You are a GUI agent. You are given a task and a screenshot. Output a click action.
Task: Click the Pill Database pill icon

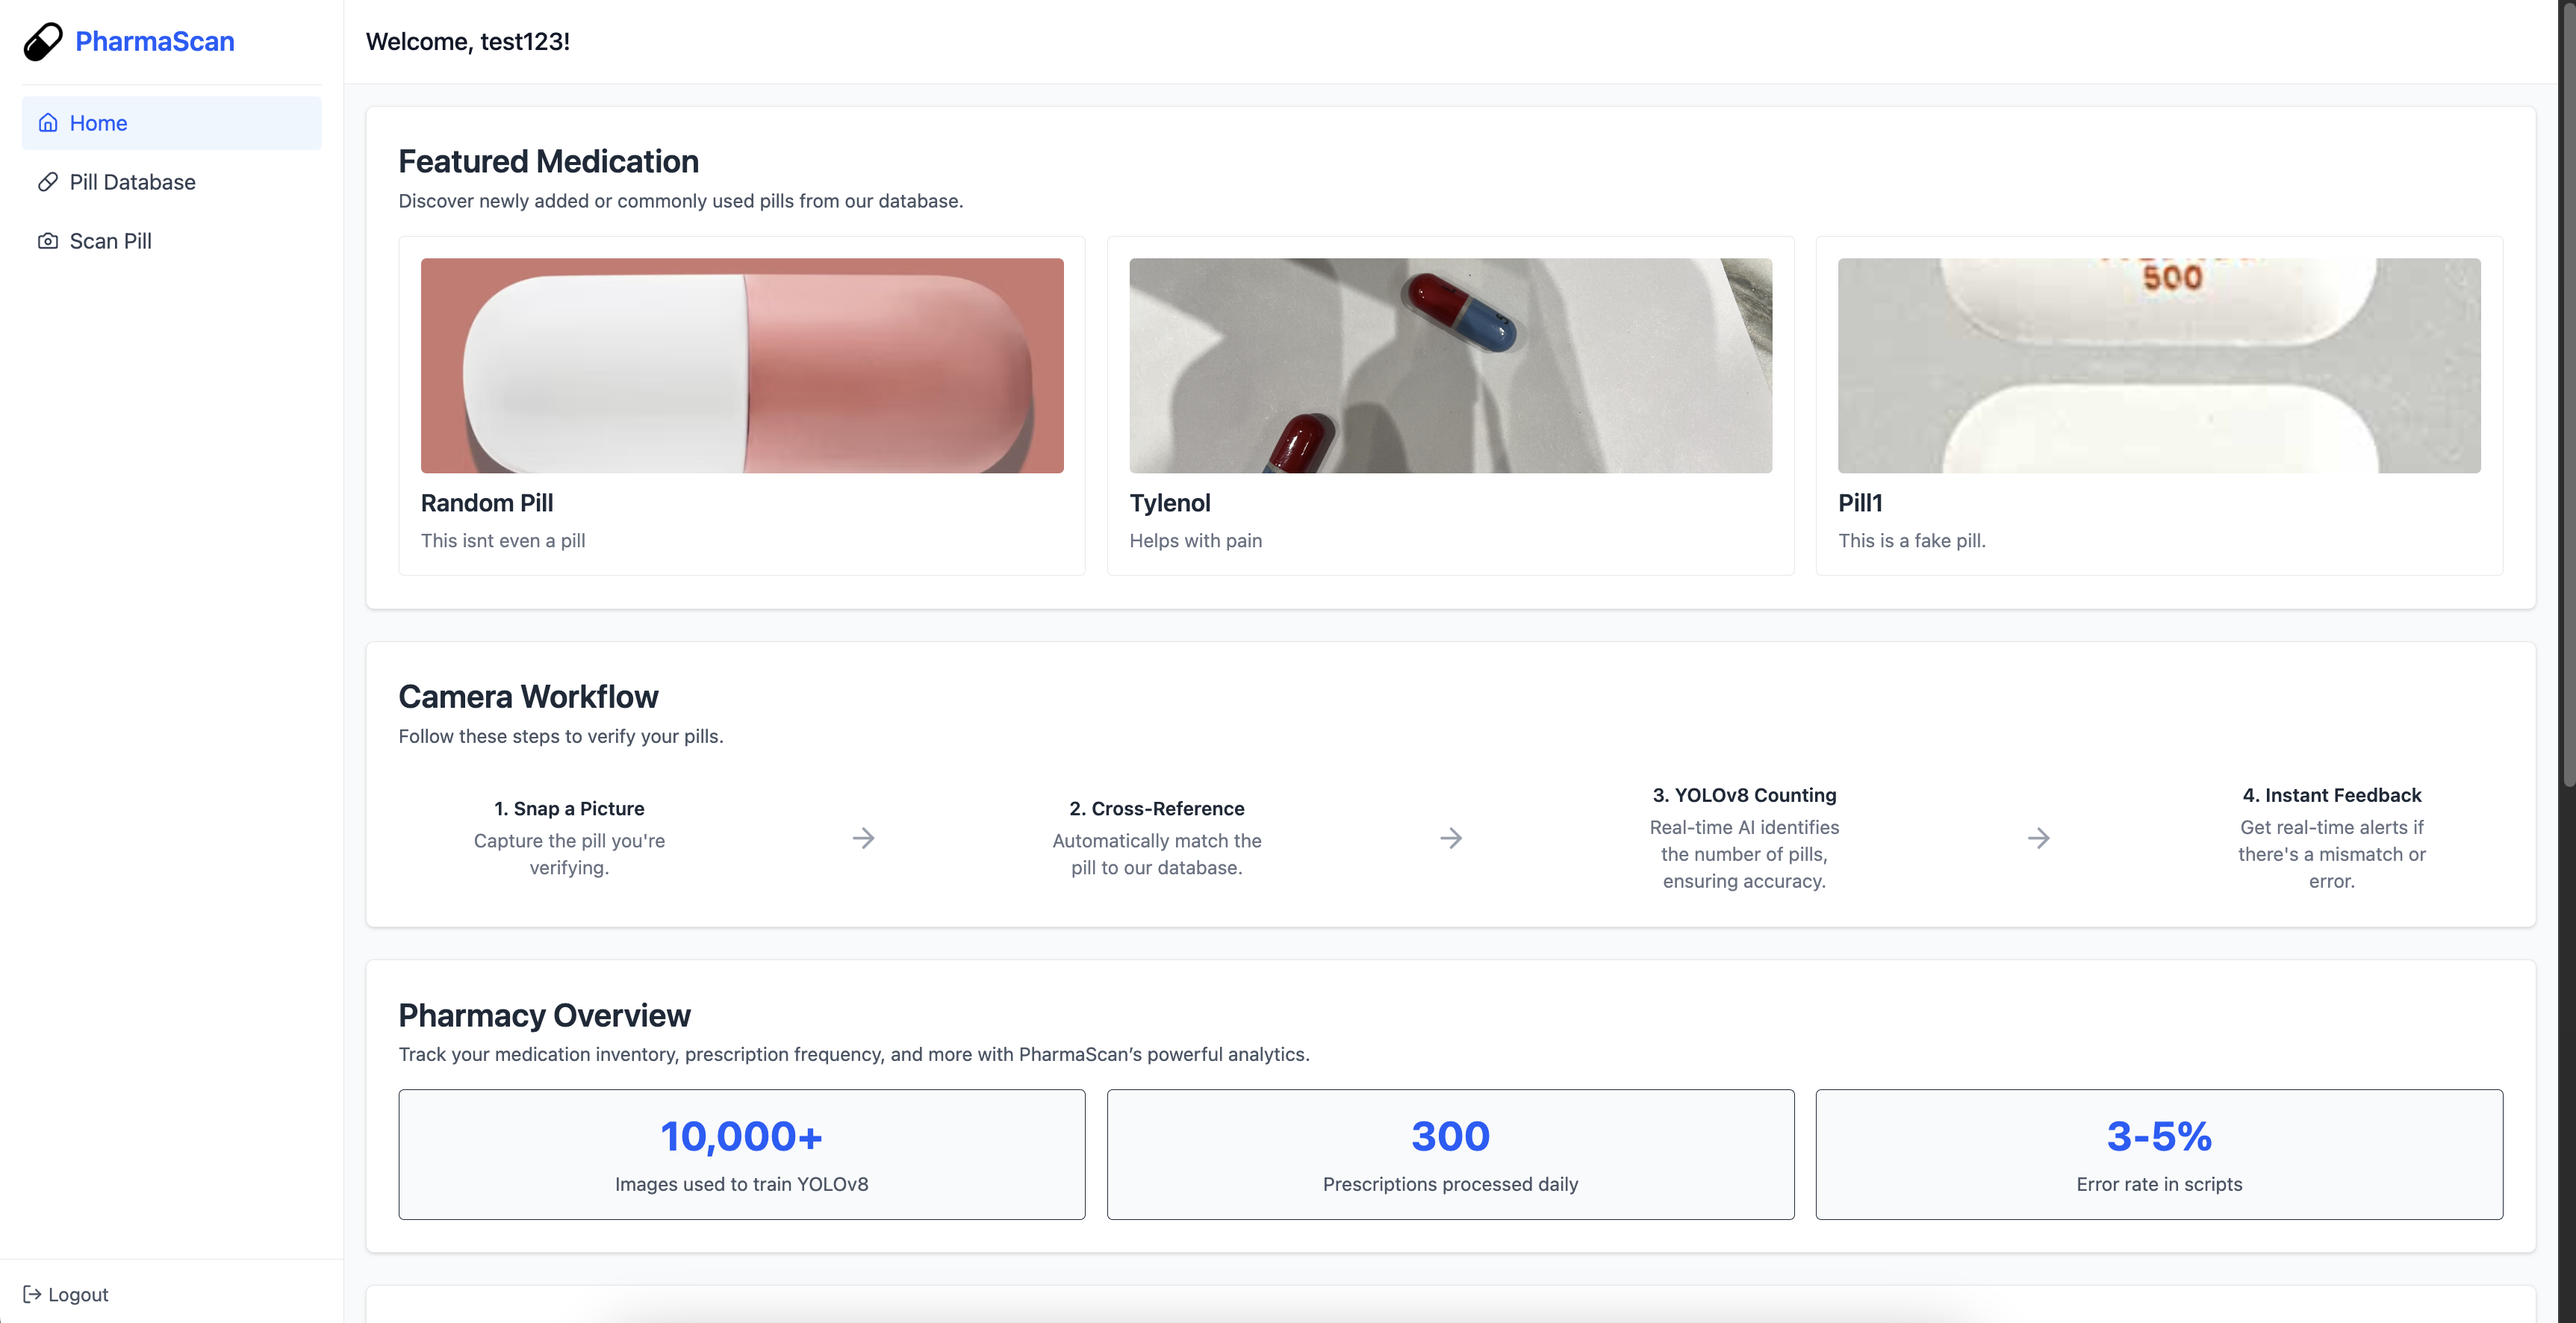(48, 182)
